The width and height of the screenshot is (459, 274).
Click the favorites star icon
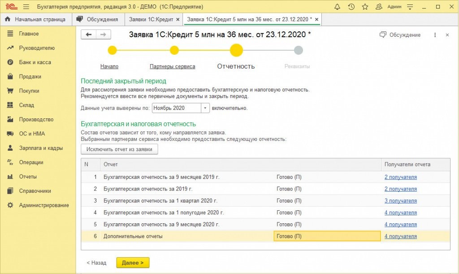[365, 7]
